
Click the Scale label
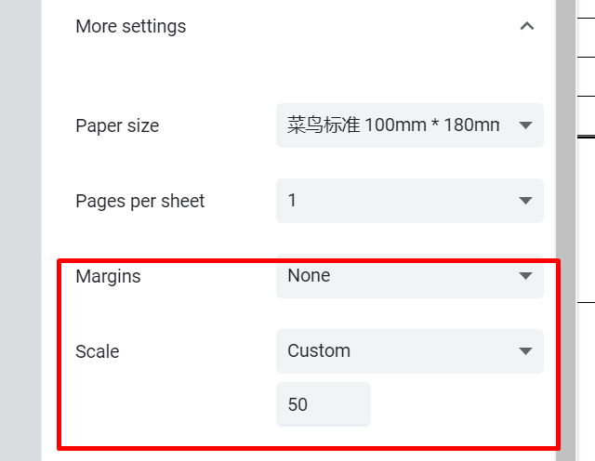pos(97,351)
